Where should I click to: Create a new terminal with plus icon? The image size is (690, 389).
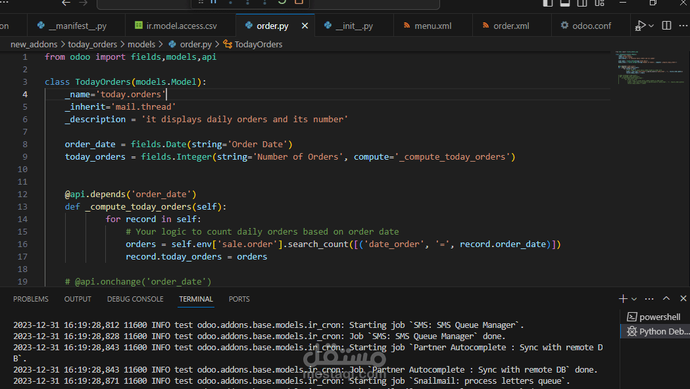coord(622,299)
